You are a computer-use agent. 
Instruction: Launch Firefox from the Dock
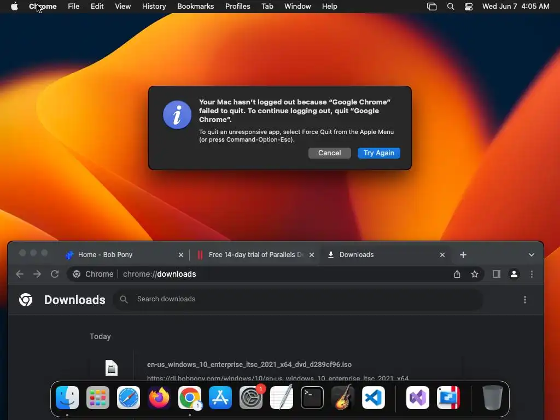(x=159, y=398)
